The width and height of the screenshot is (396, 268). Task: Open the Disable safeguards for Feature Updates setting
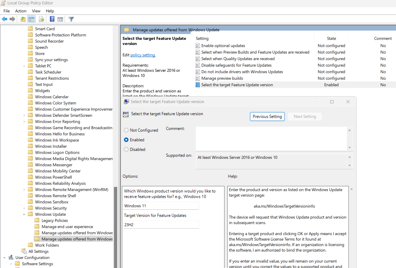(x=236, y=65)
